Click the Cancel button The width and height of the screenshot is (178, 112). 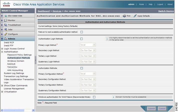click(162, 109)
